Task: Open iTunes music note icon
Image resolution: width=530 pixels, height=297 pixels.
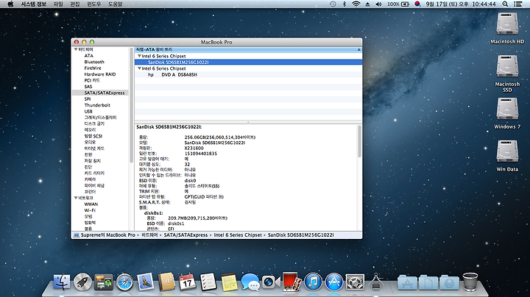Action: 313,282
